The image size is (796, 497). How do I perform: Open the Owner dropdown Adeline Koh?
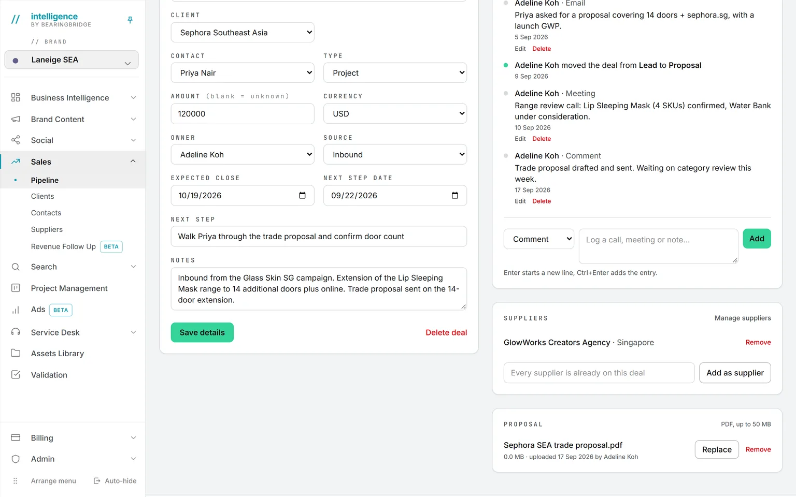click(x=243, y=154)
